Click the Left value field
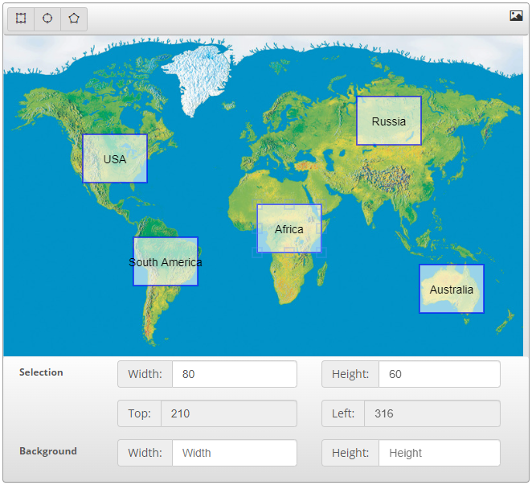Screen dimensions: 532x485 pos(432,413)
